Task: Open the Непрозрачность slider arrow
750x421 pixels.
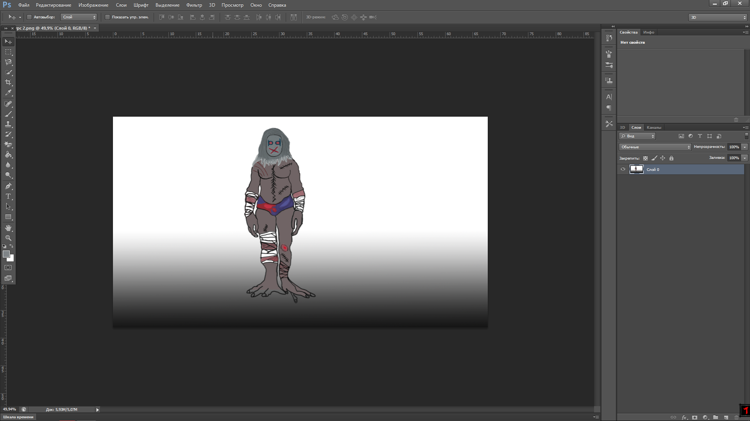Action: (x=745, y=147)
